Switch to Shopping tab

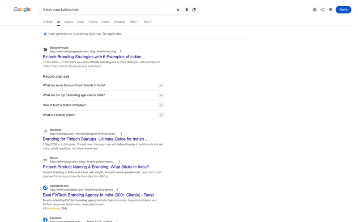pyautogui.click(x=119, y=21)
